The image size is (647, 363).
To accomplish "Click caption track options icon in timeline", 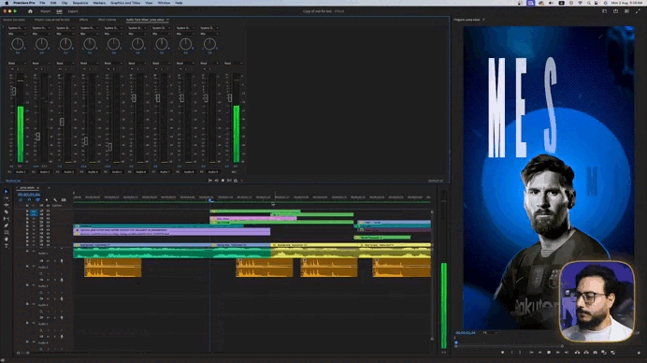I will tap(64, 200).
